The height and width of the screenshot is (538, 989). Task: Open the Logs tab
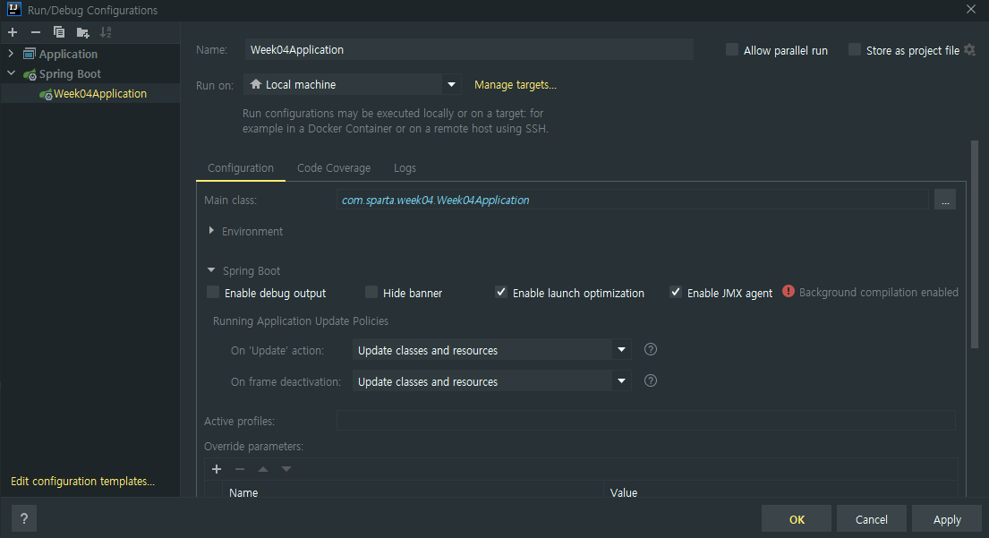tap(405, 168)
